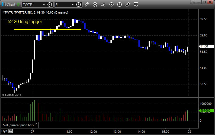
Task: Click the 50.50 price axis label
Action: (203, 84)
